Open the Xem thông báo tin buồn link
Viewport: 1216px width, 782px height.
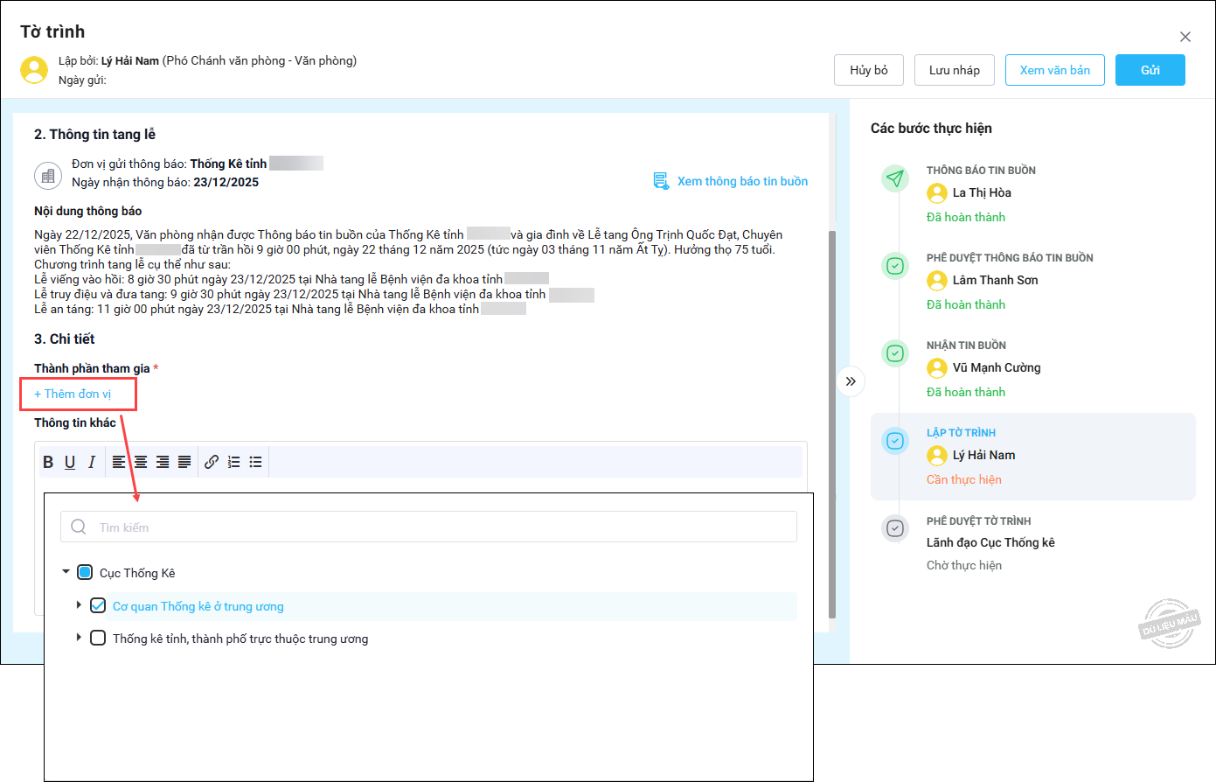click(x=741, y=181)
